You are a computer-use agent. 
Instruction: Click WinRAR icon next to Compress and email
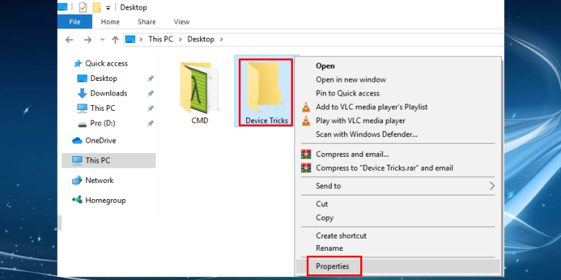(306, 155)
